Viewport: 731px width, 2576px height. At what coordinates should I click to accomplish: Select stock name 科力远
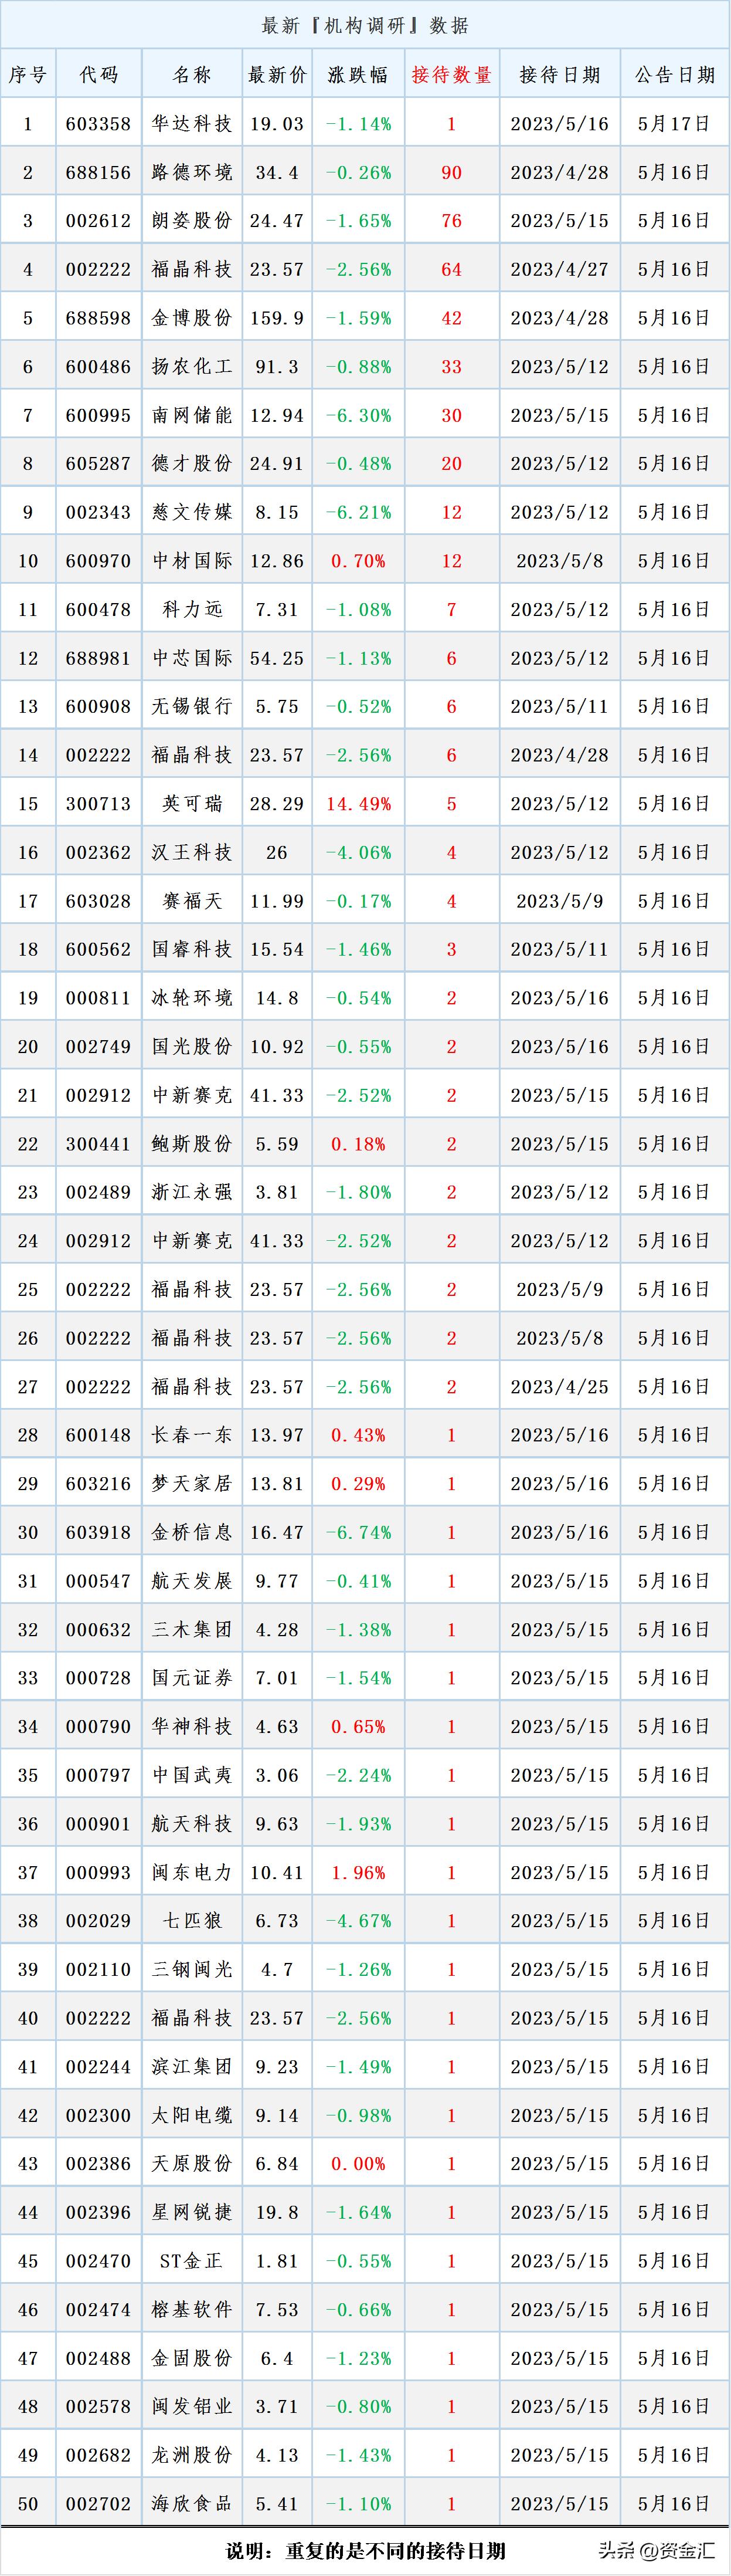click(192, 609)
